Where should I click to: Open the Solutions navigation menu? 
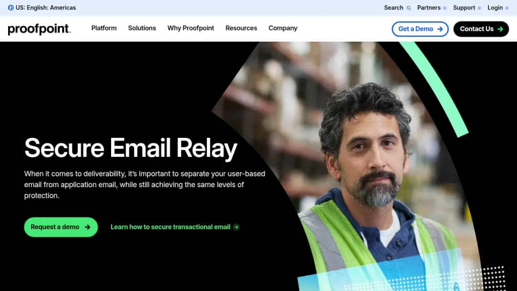142,28
